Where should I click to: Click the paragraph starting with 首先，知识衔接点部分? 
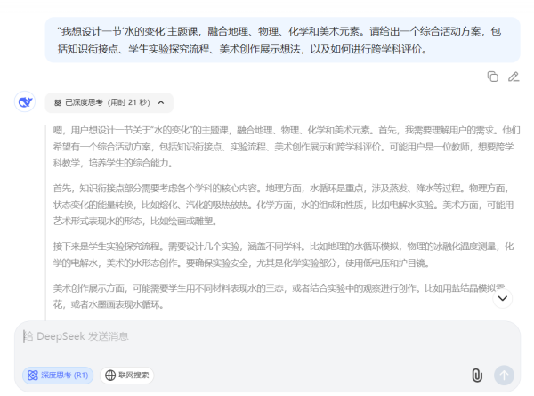283,205
